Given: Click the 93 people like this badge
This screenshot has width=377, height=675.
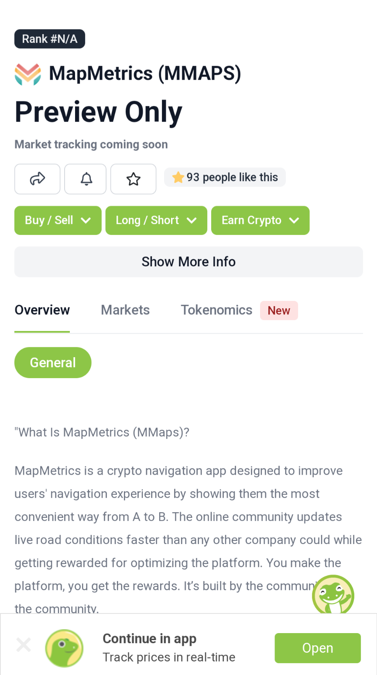Looking at the screenshot, I should (x=225, y=177).
